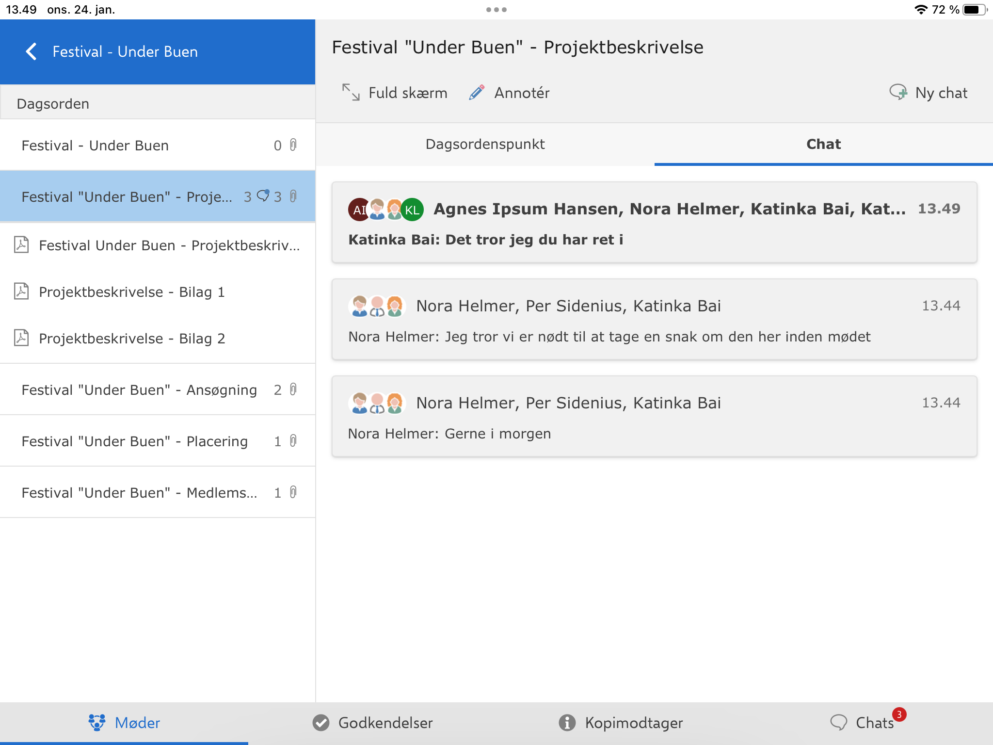Screen dimensions: 993x745
Task: Click paperclip icon on Medlems row
Action: click(x=293, y=492)
